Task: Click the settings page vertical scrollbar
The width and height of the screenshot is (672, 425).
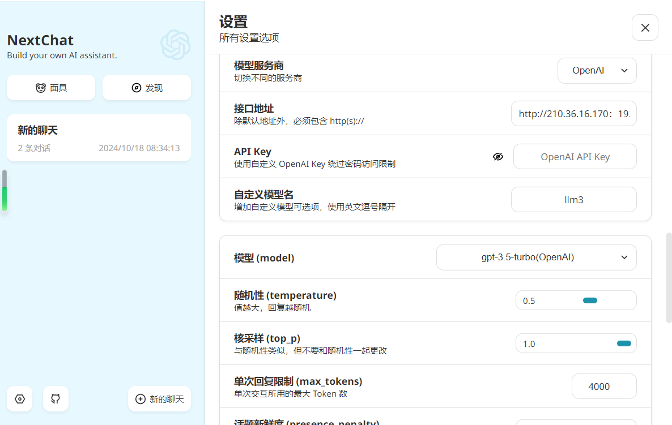Action: click(669, 277)
